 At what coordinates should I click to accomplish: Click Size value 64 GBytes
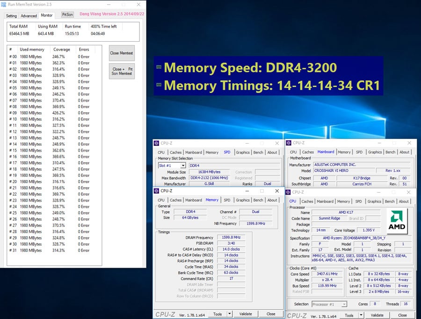coord(190,217)
